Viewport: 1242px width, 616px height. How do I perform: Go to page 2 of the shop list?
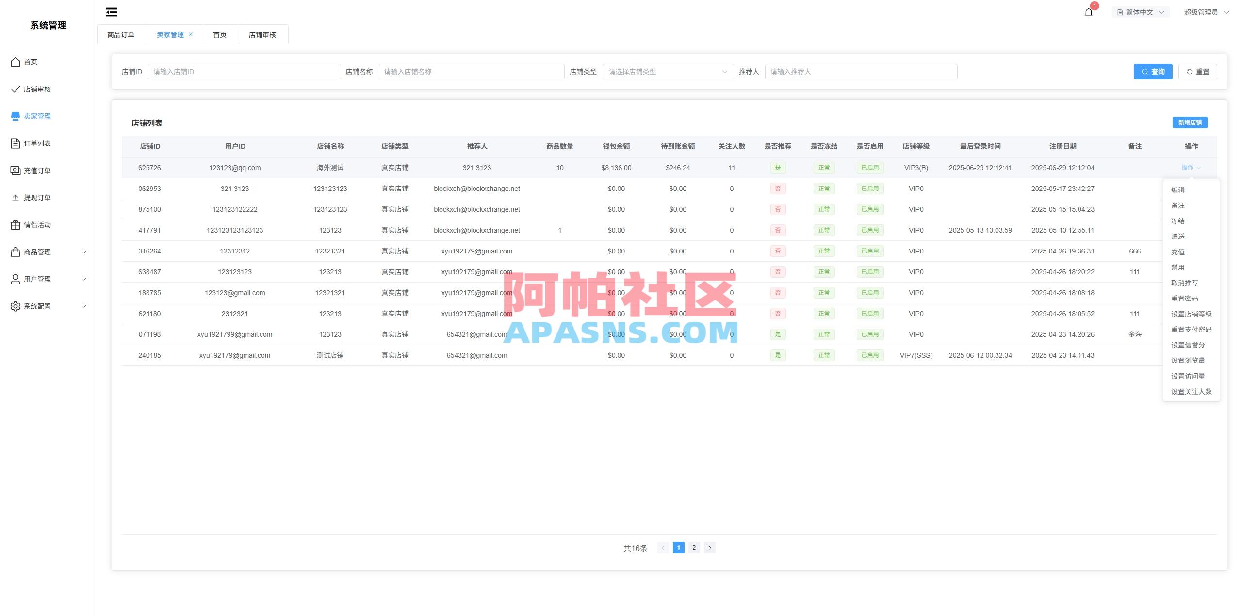tap(694, 547)
